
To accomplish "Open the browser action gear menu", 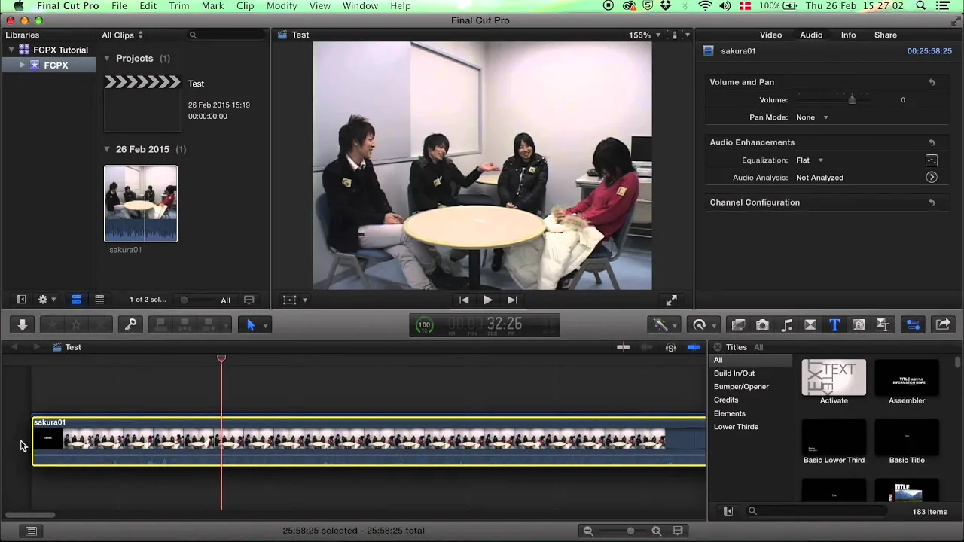I will (47, 300).
